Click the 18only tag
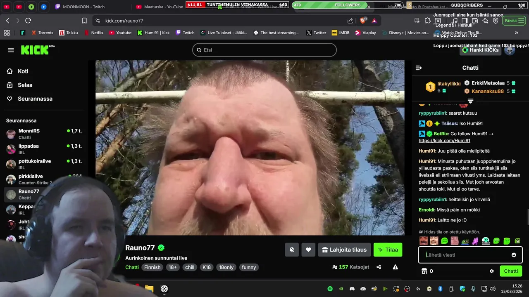Image resolution: width=529 pixels, height=297 pixels. click(226, 267)
